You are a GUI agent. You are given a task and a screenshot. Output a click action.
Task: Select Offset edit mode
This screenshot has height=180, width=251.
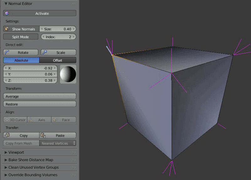(58, 60)
